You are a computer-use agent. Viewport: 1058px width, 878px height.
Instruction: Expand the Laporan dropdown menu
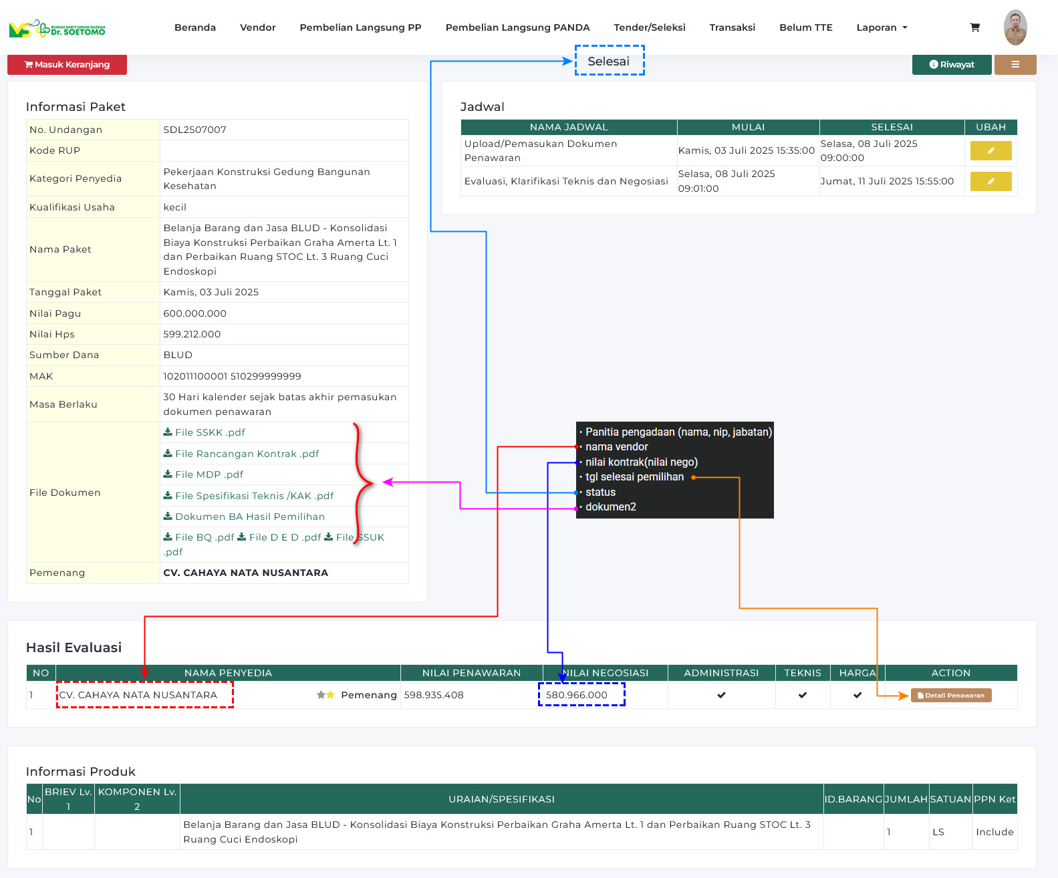(x=882, y=27)
